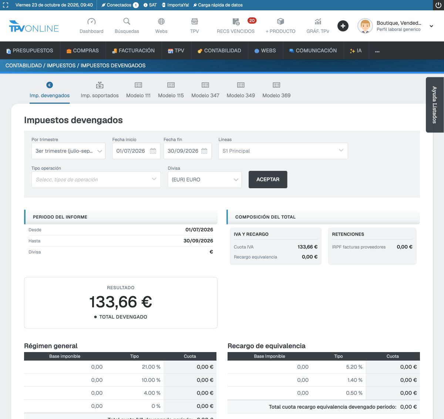Click the + PRODUCTO box icon
Viewport: 444px width, 419px height.
pos(280,21)
